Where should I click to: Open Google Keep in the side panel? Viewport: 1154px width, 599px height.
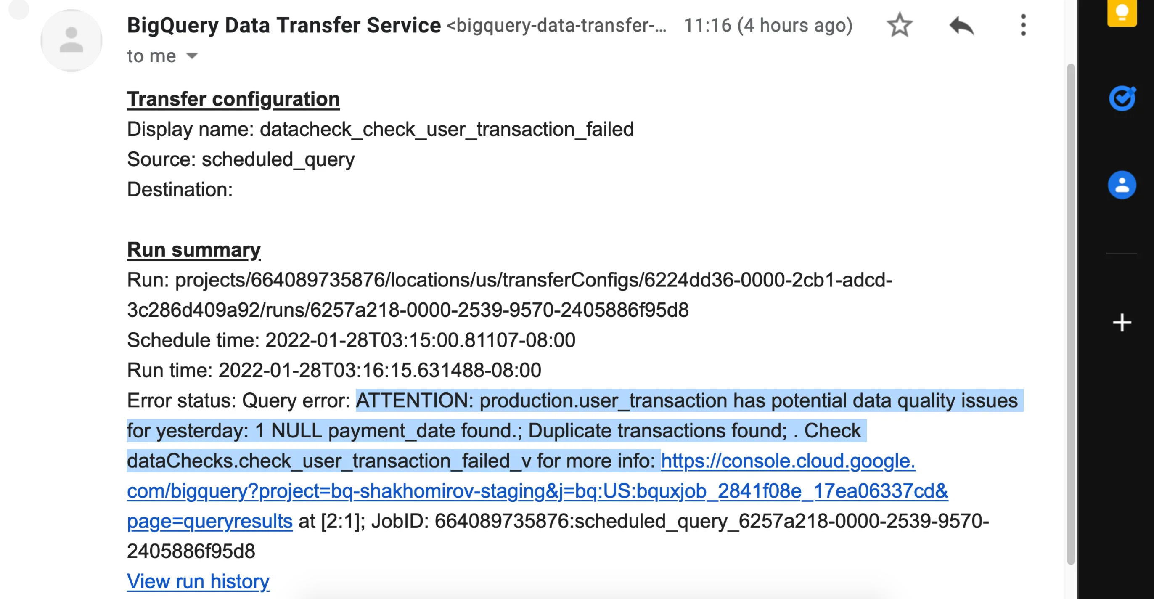[x=1122, y=13]
